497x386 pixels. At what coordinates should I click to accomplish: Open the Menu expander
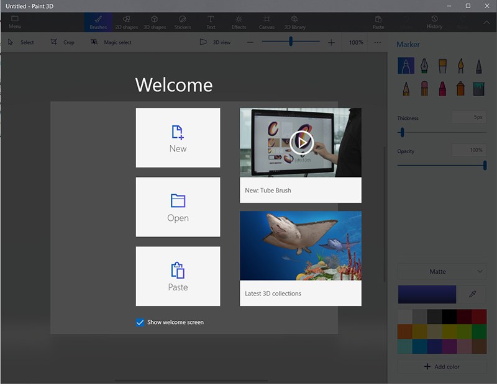click(15, 22)
